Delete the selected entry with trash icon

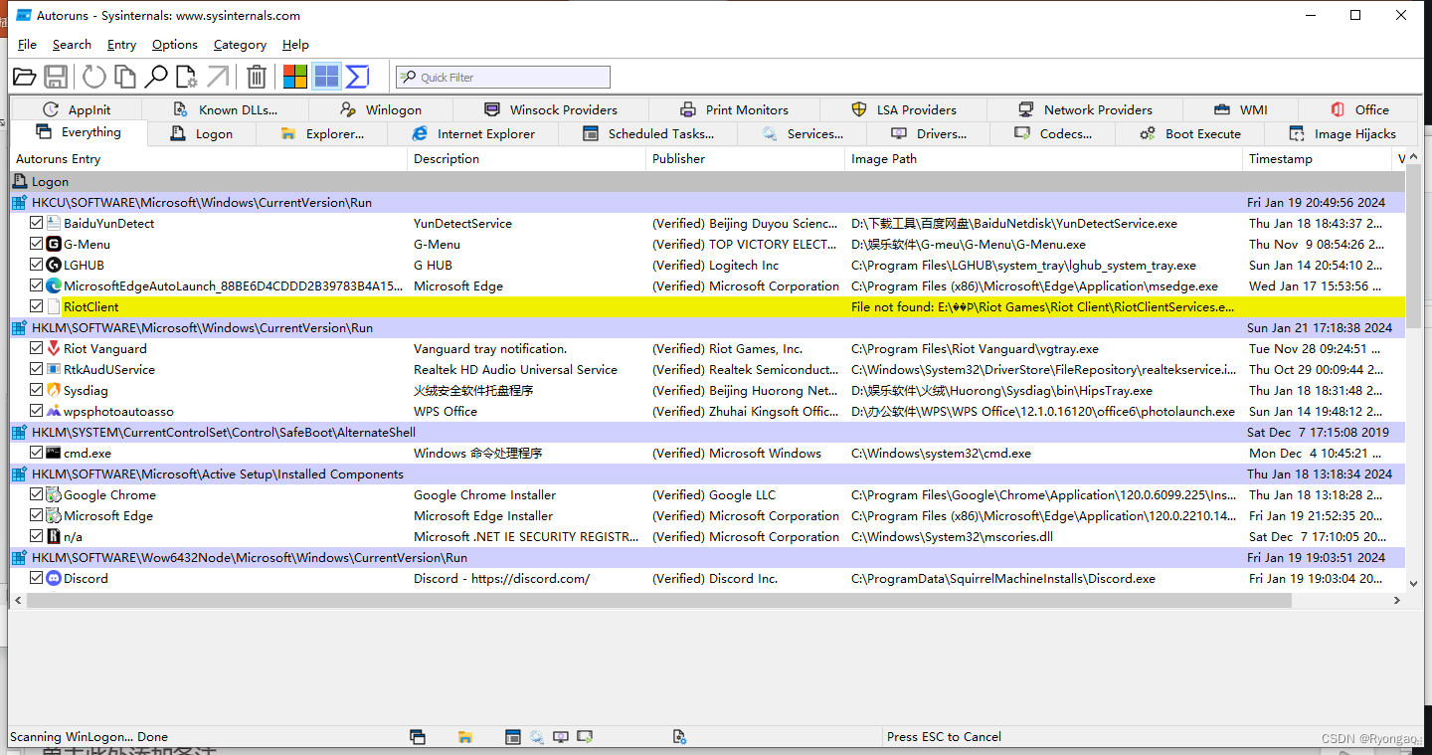256,77
